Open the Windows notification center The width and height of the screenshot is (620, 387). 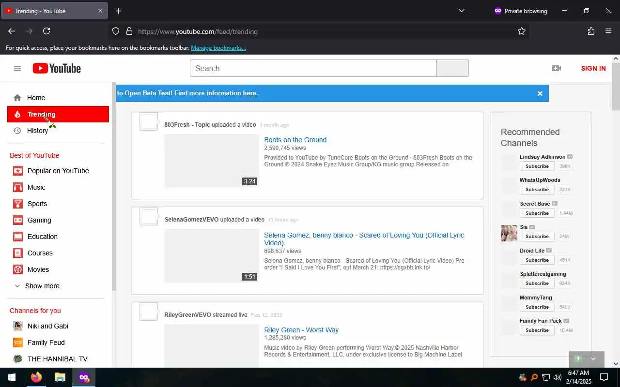pyautogui.click(x=604, y=377)
